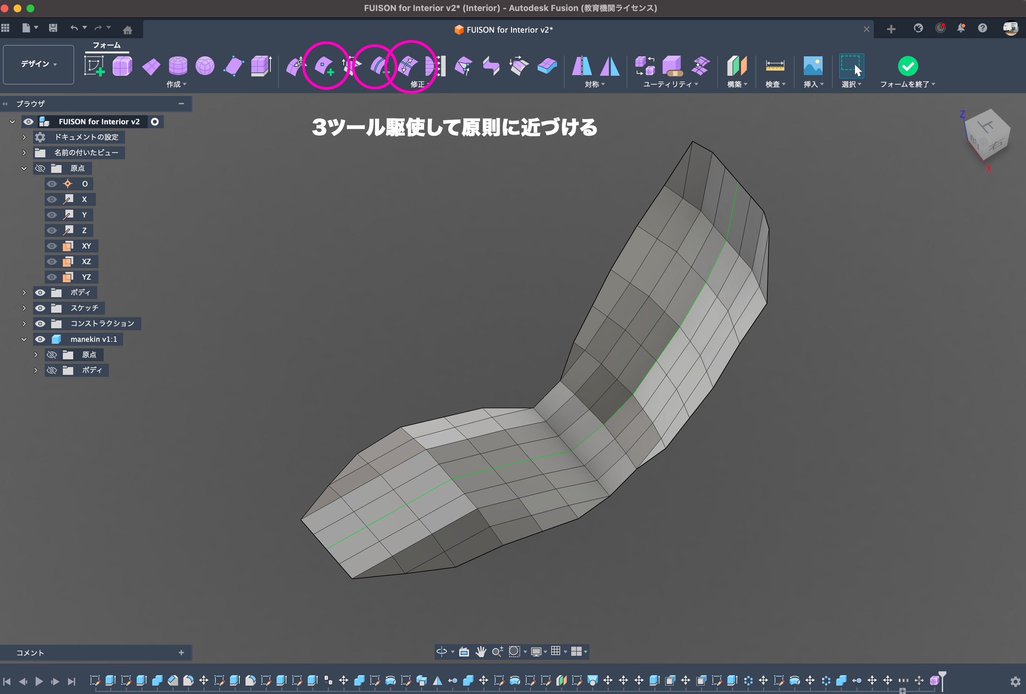This screenshot has width=1026, height=694.
Task: Select the Create Sketch tool icon
Action: pos(94,66)
